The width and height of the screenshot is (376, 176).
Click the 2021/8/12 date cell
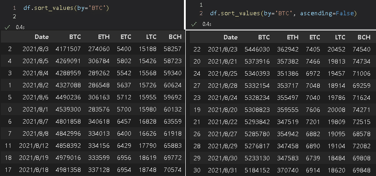tap(34, 146)
